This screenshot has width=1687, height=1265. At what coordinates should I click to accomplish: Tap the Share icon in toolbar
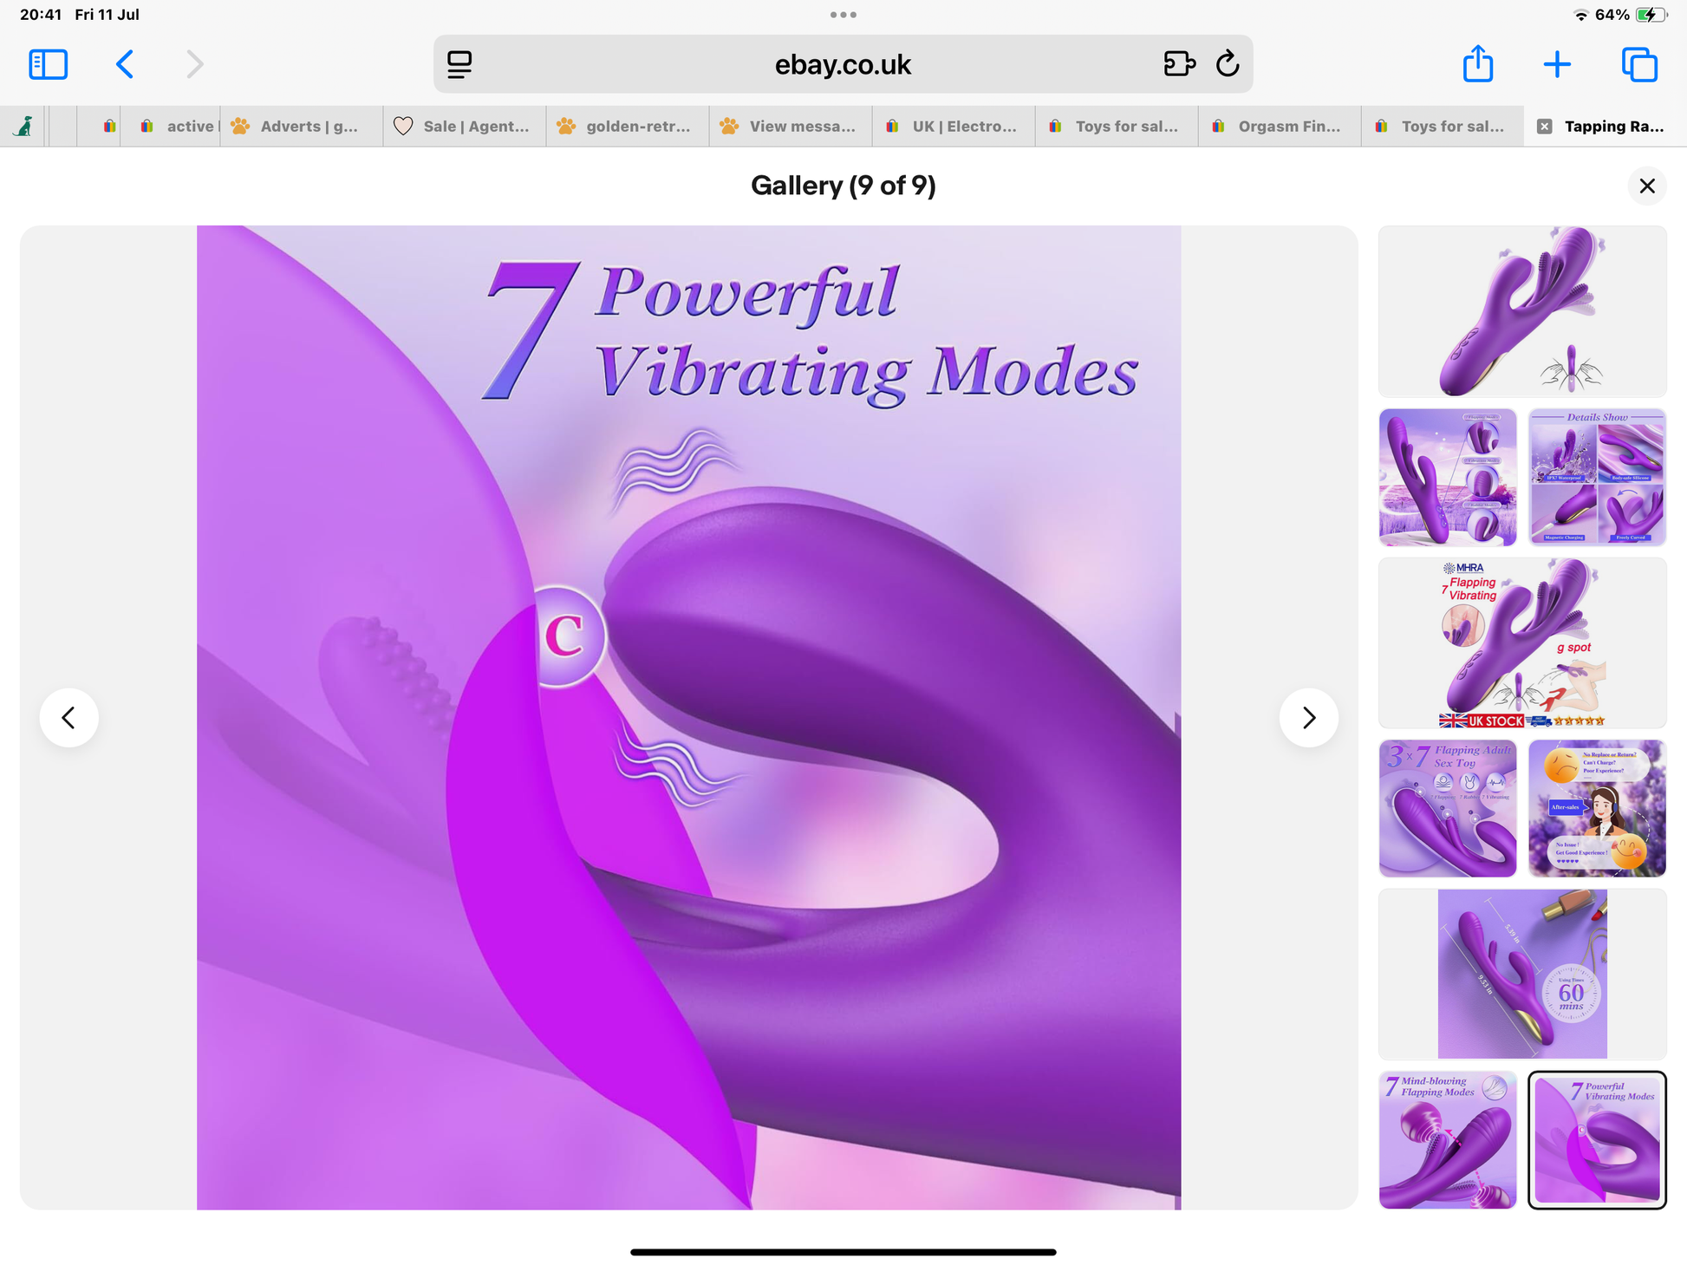tap(1477, 64)
